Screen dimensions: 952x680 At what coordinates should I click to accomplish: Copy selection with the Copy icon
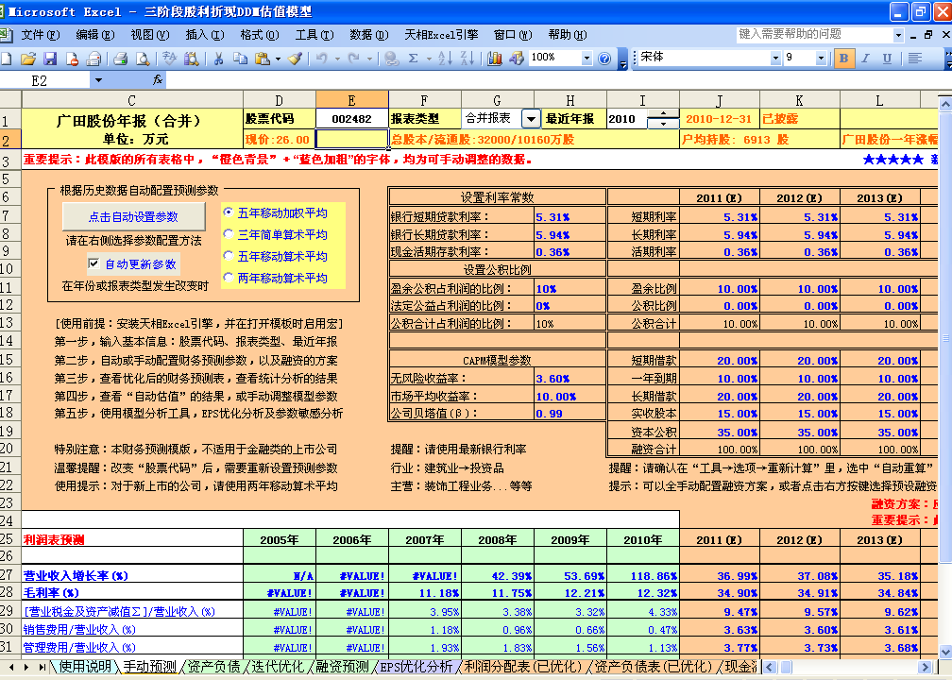[240, 59]
